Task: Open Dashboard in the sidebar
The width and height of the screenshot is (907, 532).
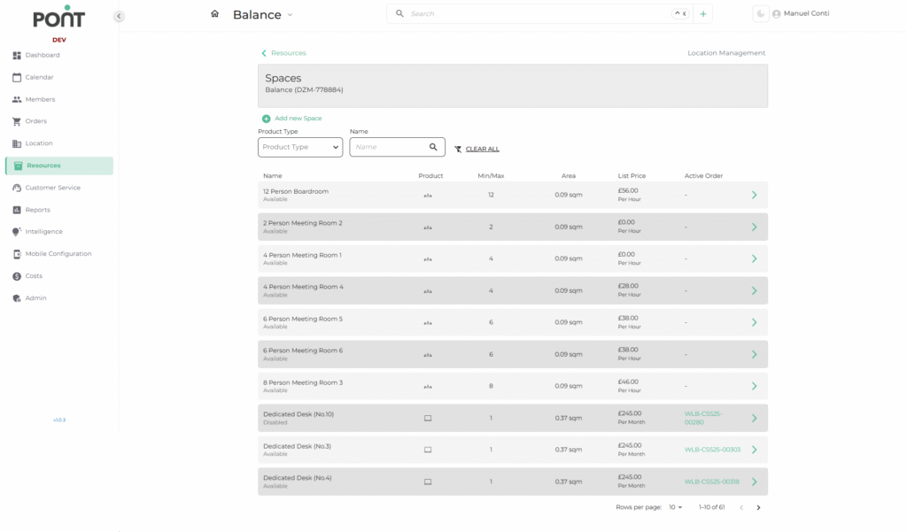Action: 43,55
